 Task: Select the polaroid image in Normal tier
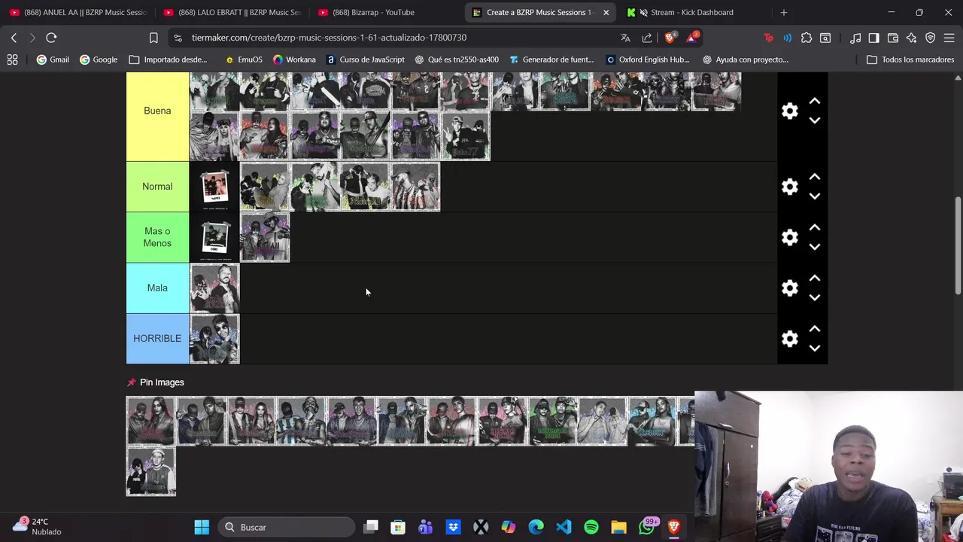214,187
